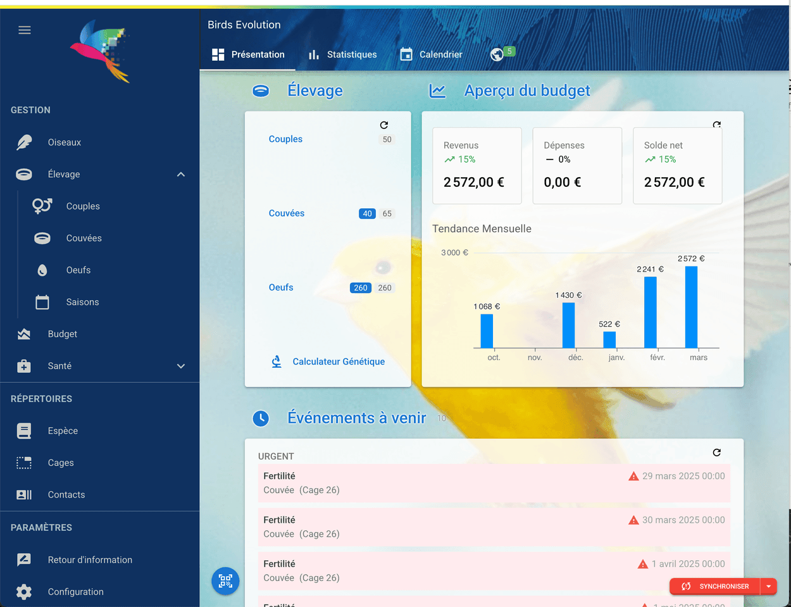Open Cages from sidebar

[61, 463]
